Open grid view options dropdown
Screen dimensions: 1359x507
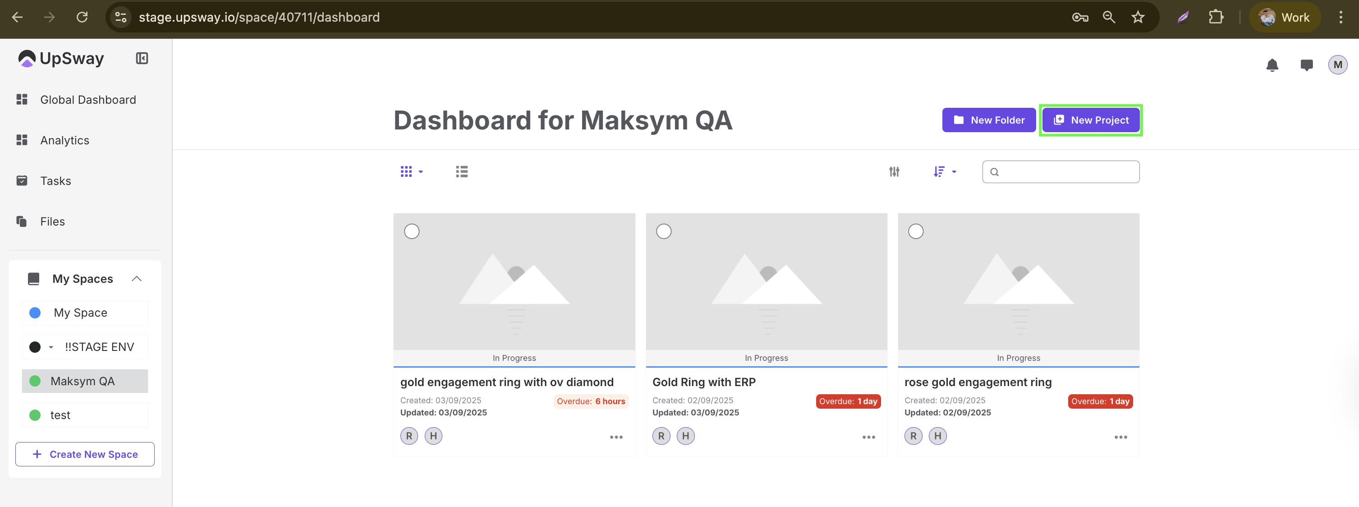pyautogui.click(x=412, y=172)
